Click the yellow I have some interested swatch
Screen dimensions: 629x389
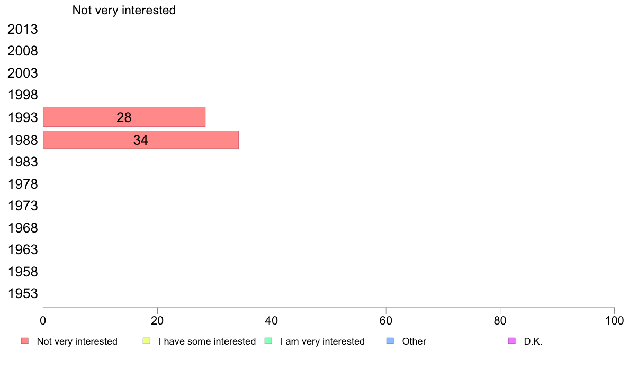(147, 341)
